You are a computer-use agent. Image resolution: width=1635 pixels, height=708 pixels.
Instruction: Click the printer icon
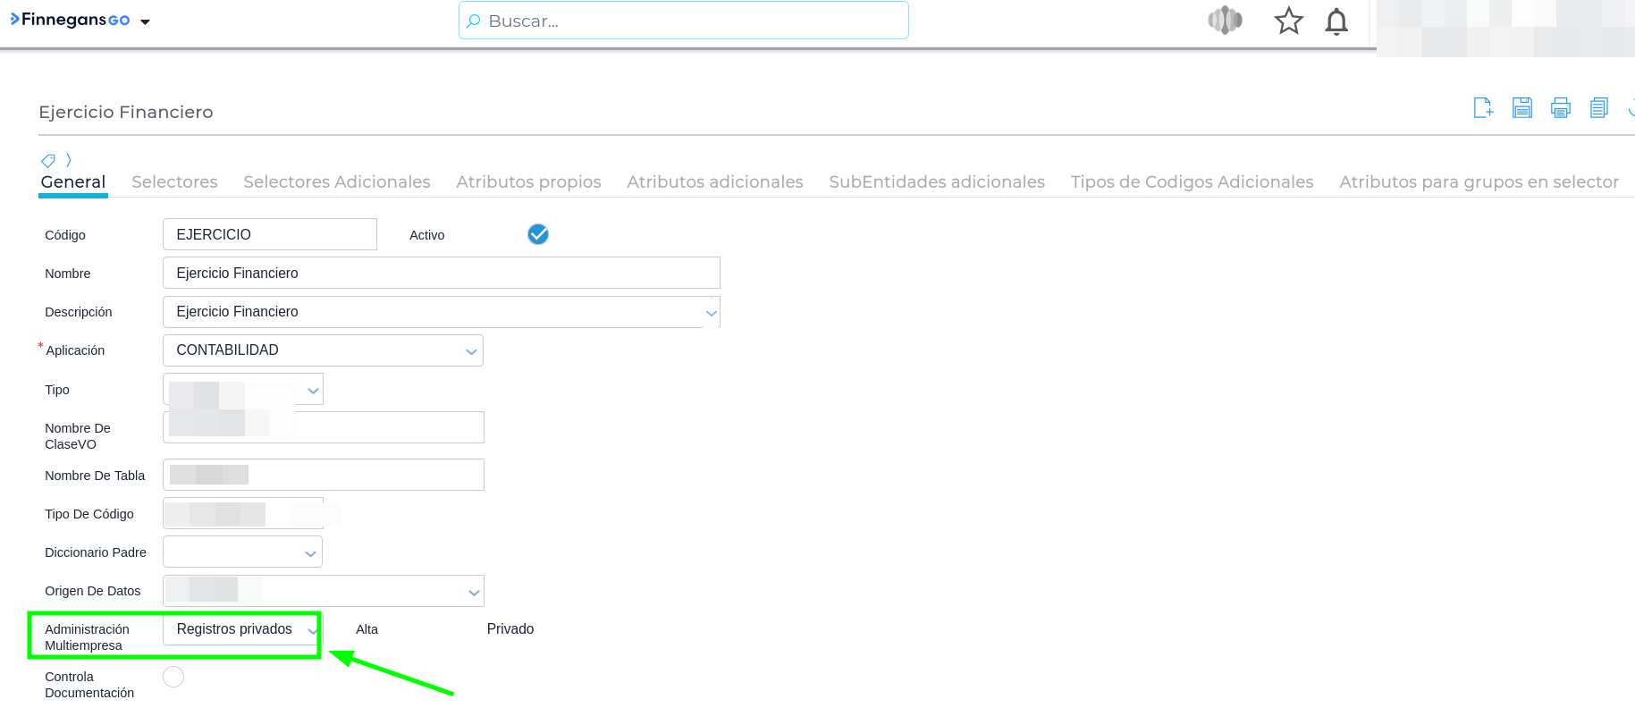[1561, 108]
